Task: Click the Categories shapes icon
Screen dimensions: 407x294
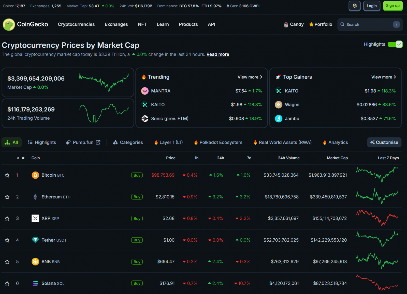Action: coord(115,142)
